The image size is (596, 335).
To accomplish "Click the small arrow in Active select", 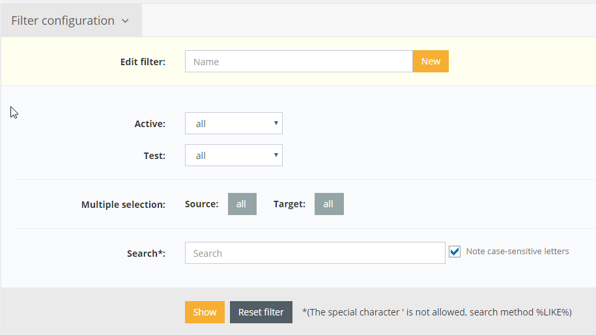I will tap(276, 123).
